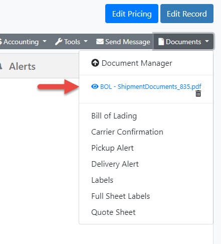Click the trash icon to delete BOL document
Viewport: 221px width, 244px height.
coord(198,93)
